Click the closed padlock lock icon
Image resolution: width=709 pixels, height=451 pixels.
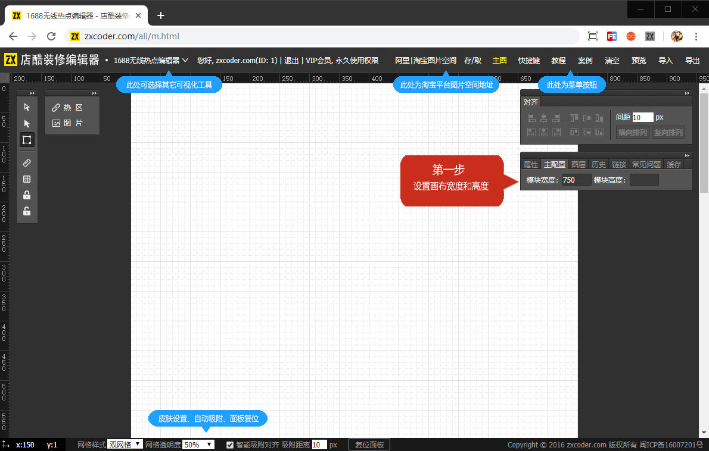[x=27, y=195]
